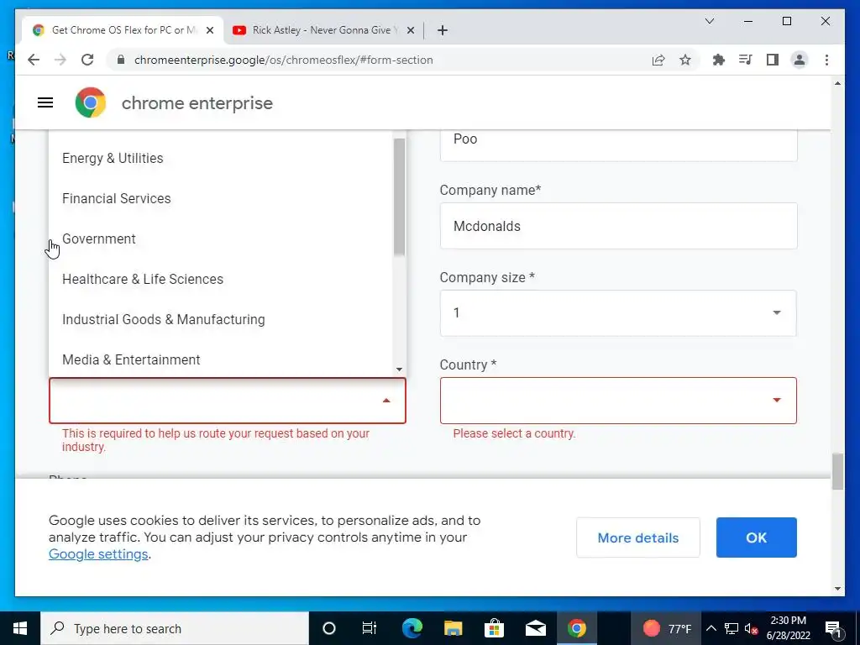Open the Extensions puzzle icon
Viewport: 860px width, 645px height.
click(719, 60)
